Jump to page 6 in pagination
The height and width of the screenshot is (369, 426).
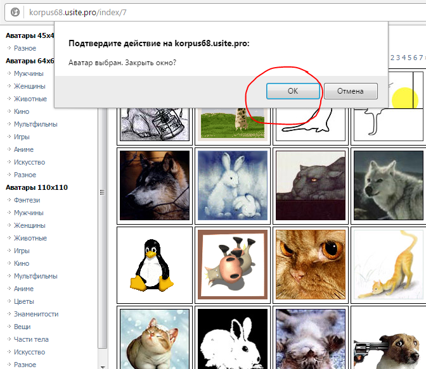[416, 58]
